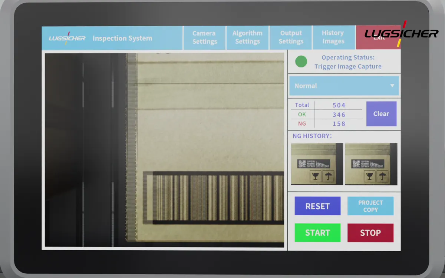Stop inspection with the red STOP button
Viewport: 445px width, 278px height.
[x=370, y=233]
